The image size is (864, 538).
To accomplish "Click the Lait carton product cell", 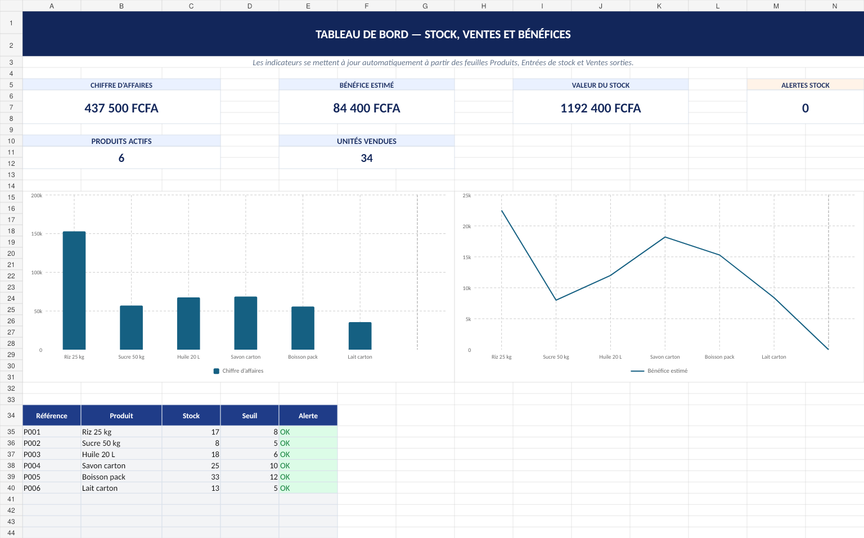I will coord(121,488).
